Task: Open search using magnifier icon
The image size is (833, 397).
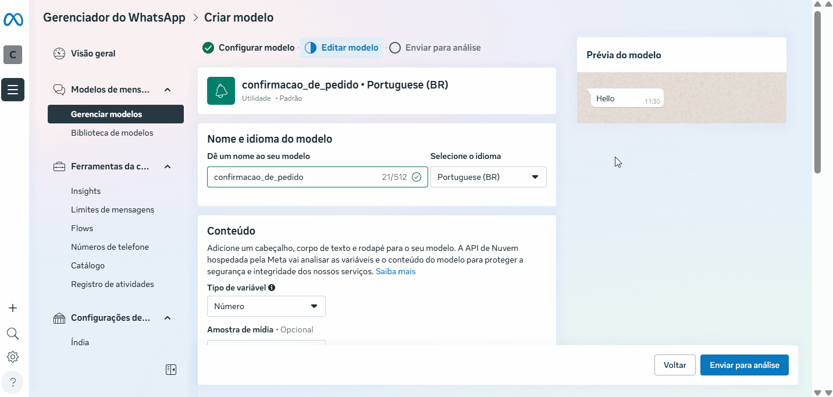Action: click(13, 334)
